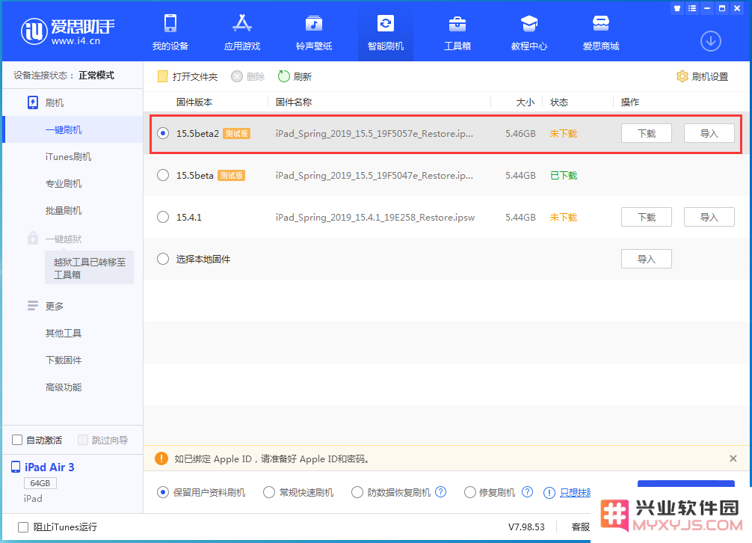752x543 pixels.
Task: Click the list menu icon in title bar
Action: (691, 8)
